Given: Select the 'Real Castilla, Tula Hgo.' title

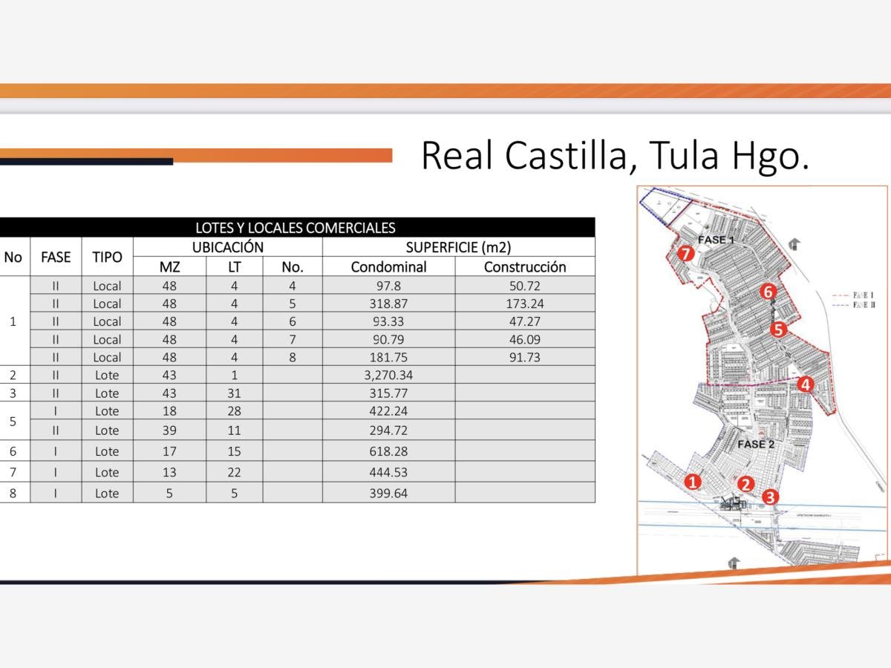Looking at the screenshot, I should [x=615, y=156].
